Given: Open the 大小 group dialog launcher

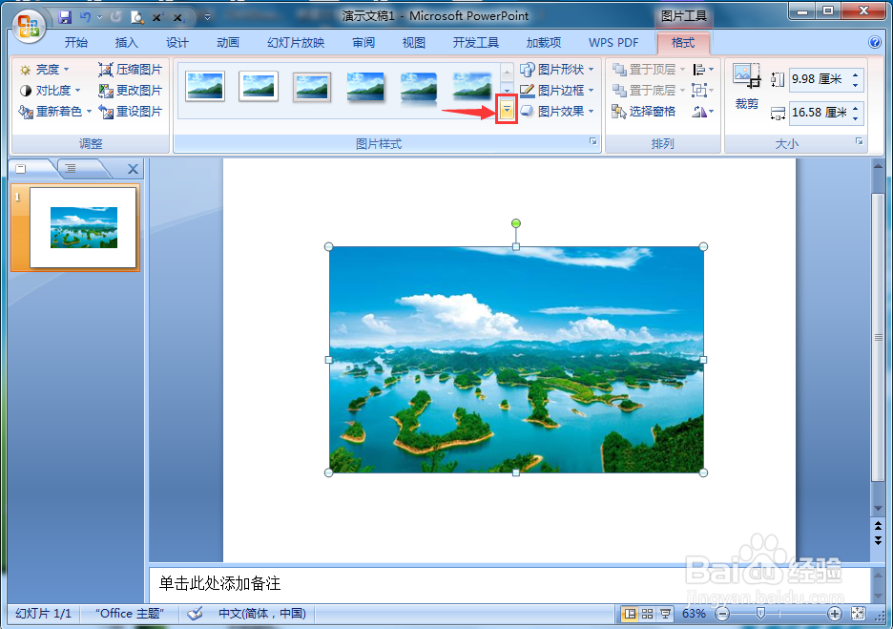Looking at the screenshot, I should point(860,142).
